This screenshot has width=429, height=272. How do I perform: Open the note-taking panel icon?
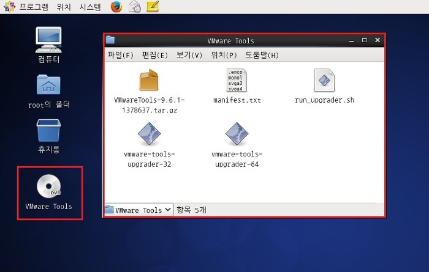[153, 6]
